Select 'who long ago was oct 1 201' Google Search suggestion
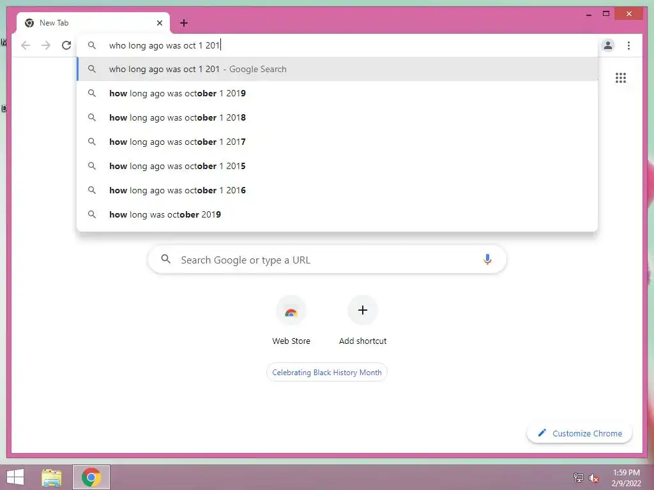The image size is (654, 490). pos(337,69)
